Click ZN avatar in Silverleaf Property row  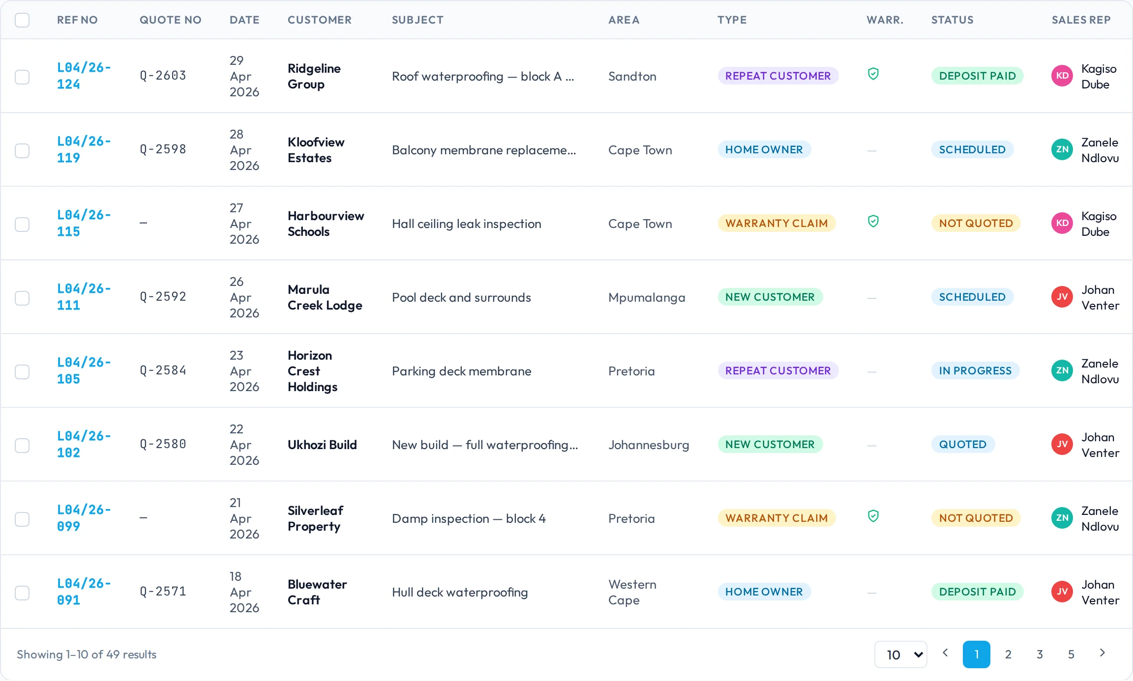[x=1062, y=518]
